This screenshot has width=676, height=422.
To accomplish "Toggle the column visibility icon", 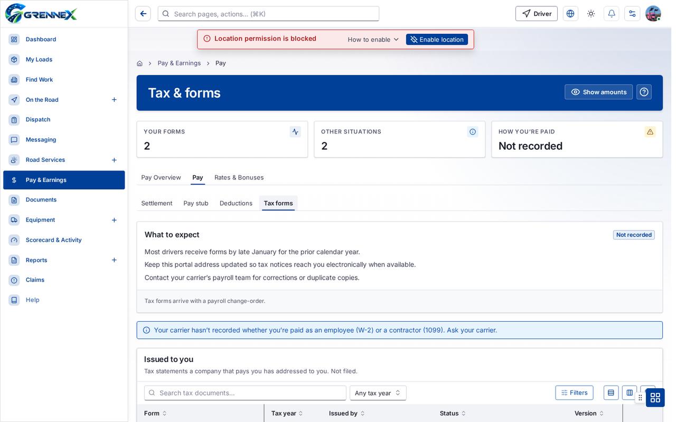I will (630, 393).
